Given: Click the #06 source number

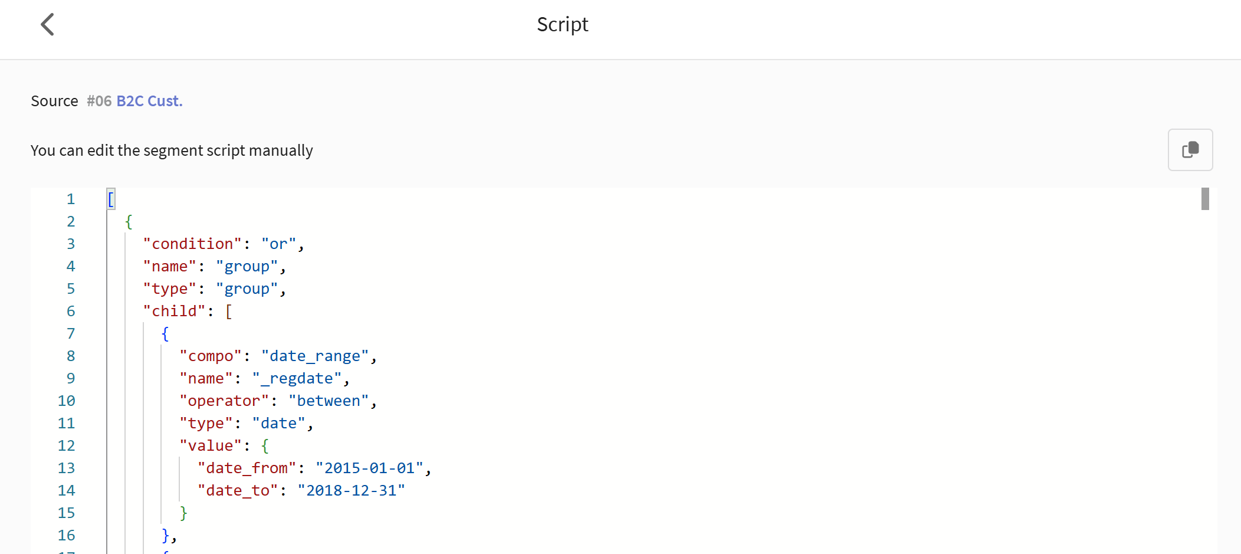Looking at the screenshot, I should point(99,101).
